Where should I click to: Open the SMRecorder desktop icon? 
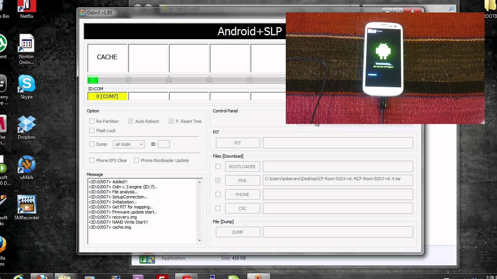coord(26,208)
